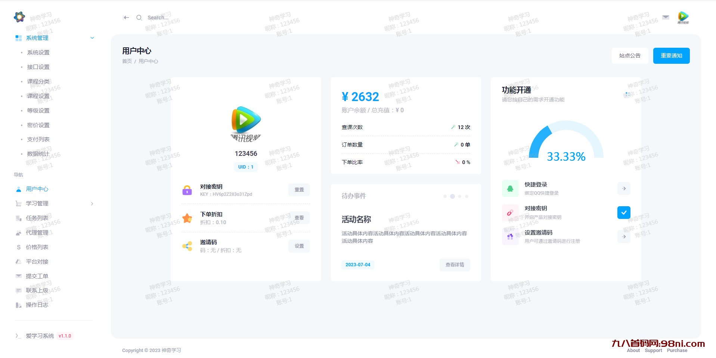716x358 pixels.
Task: Click the app logo at sidebar top
Action: coord(19,17)
